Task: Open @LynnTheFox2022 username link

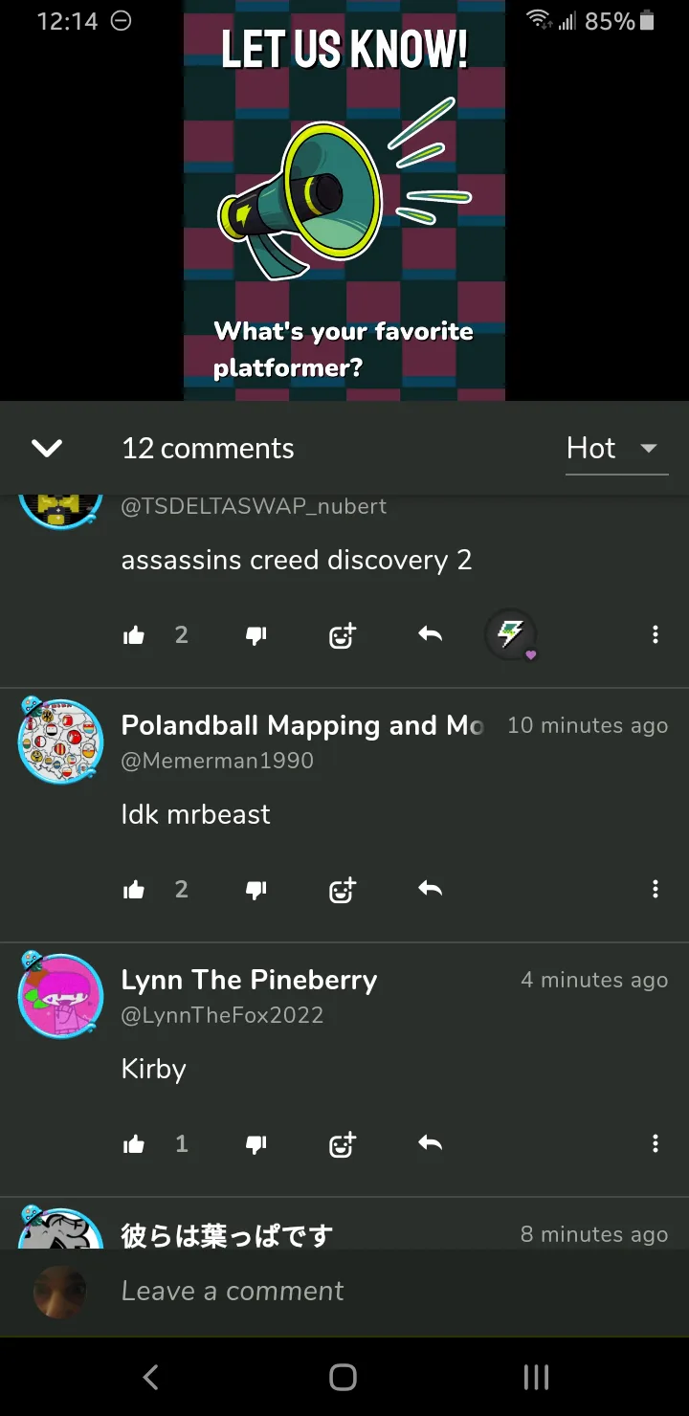Action: point(222,1015)
